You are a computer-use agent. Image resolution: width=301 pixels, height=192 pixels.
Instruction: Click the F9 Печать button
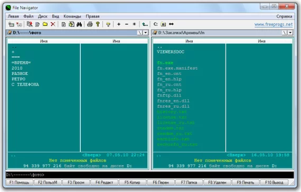coord(246,183)
